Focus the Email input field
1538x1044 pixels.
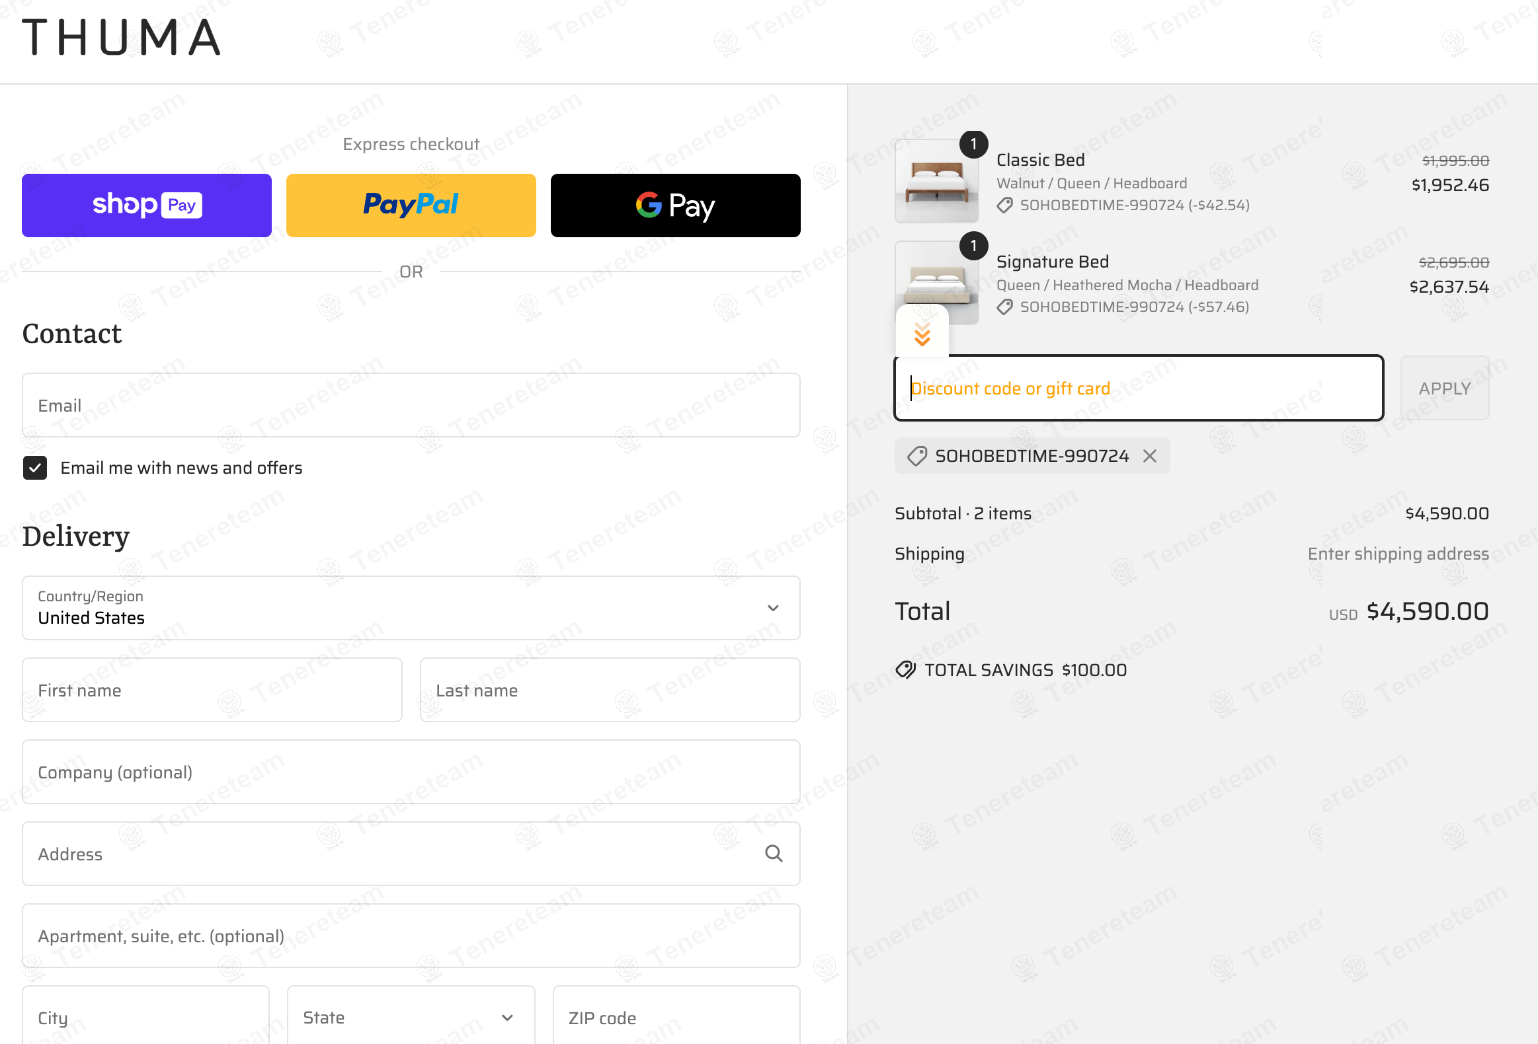pyautogui.click(x=411, y=405)
